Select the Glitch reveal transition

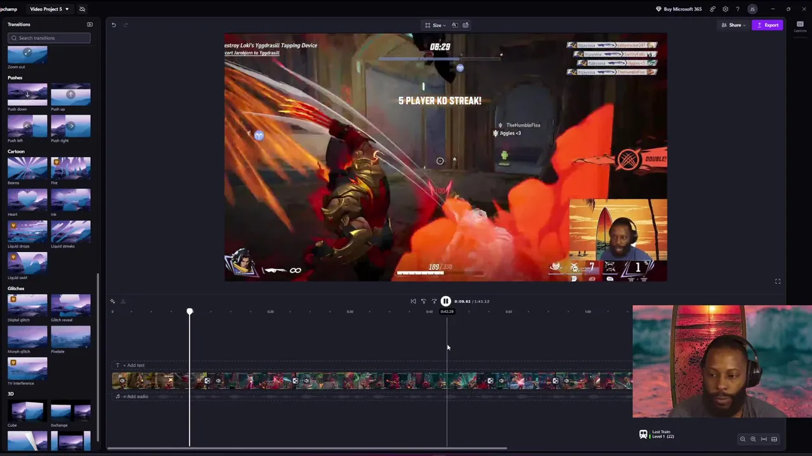[x=70, y=305]
